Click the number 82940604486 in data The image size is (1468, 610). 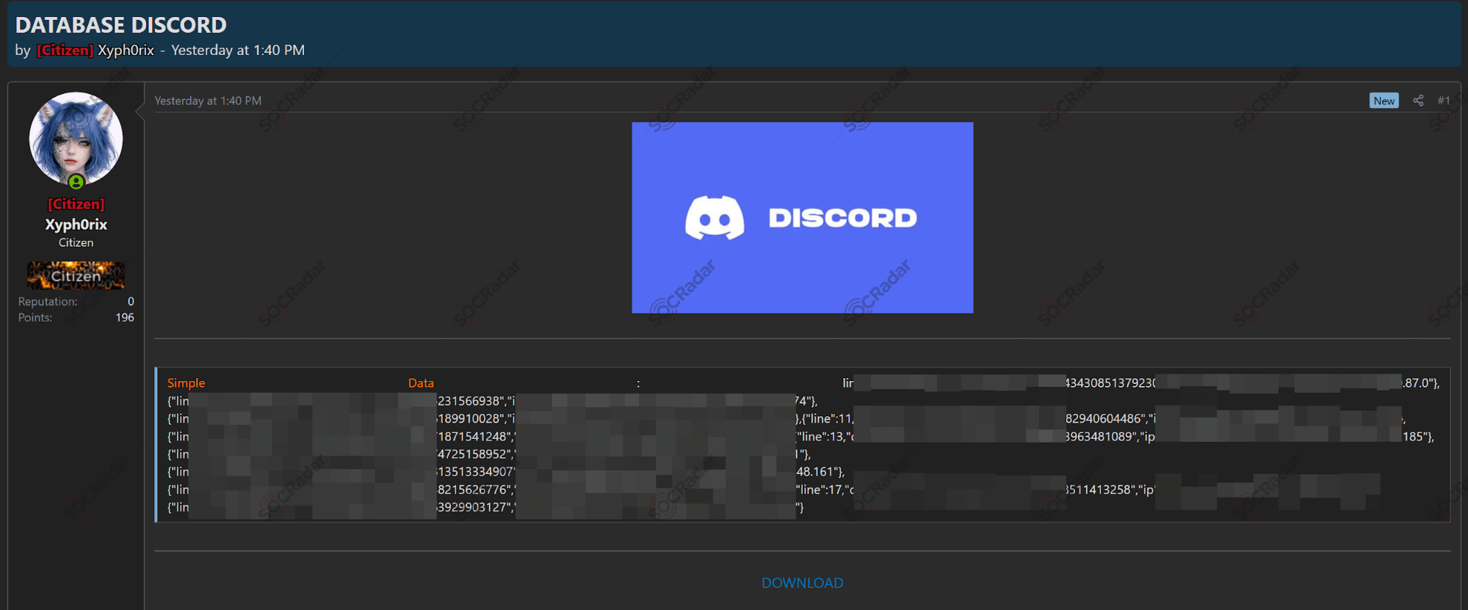[1104, 418]
